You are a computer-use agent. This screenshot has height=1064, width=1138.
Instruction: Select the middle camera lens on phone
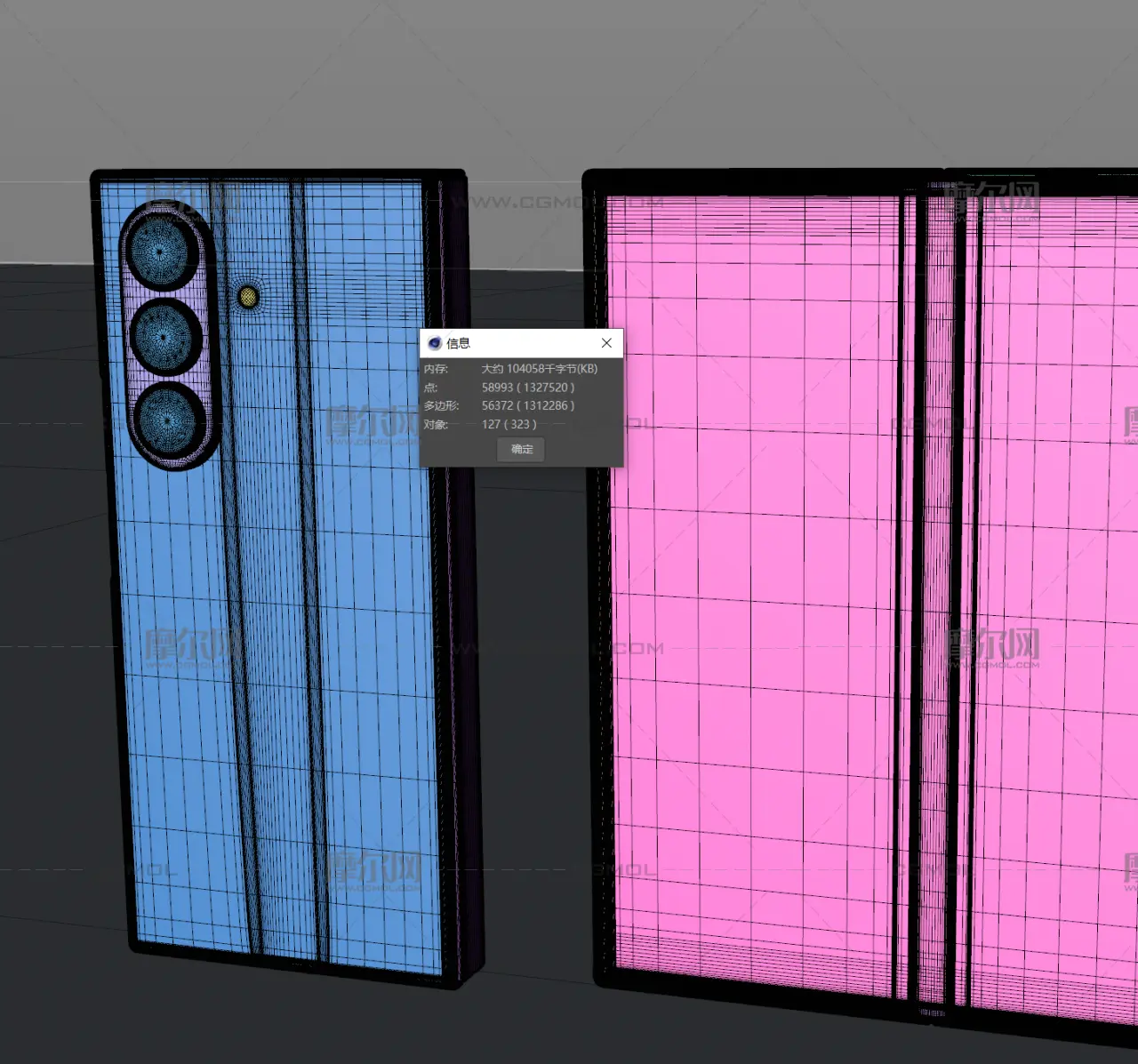click(165, 337)
